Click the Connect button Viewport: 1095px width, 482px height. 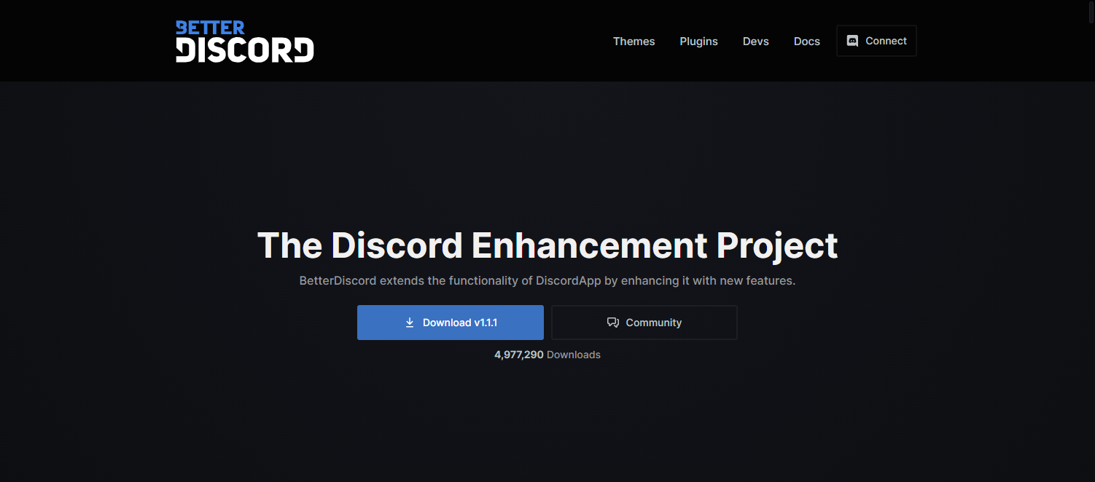[x=876, y=41]
